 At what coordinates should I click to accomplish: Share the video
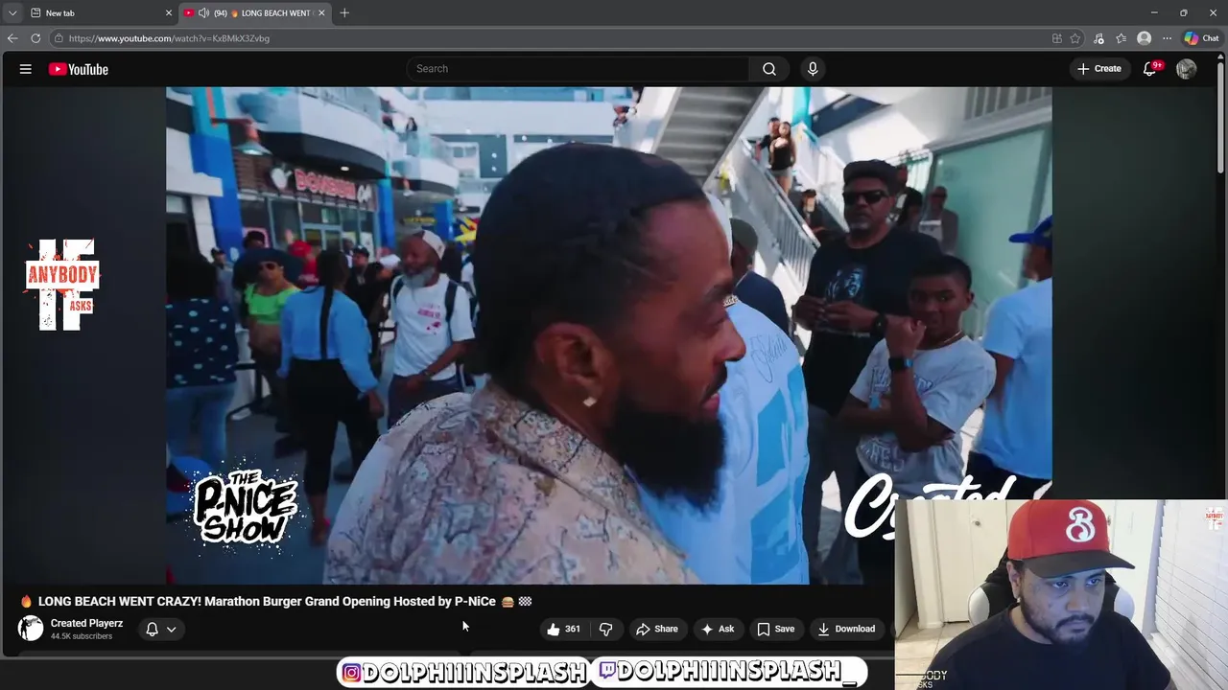[657, 629]
